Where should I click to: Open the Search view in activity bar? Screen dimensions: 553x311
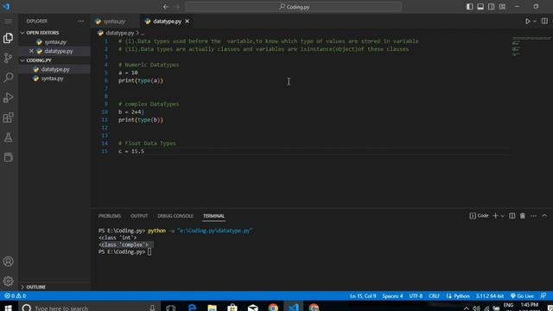[x=8, y=77]
